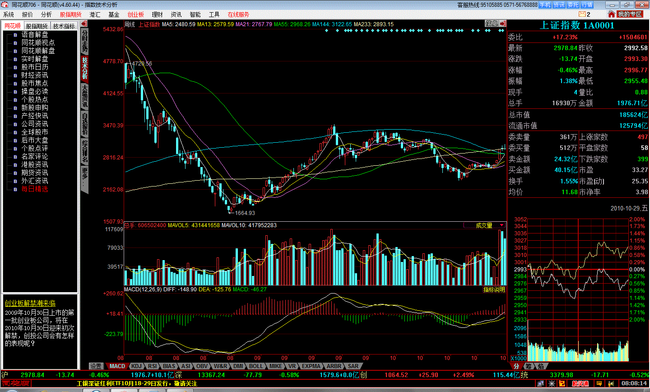Open the 资讯 button in title bar

click(x=559, y=5)
